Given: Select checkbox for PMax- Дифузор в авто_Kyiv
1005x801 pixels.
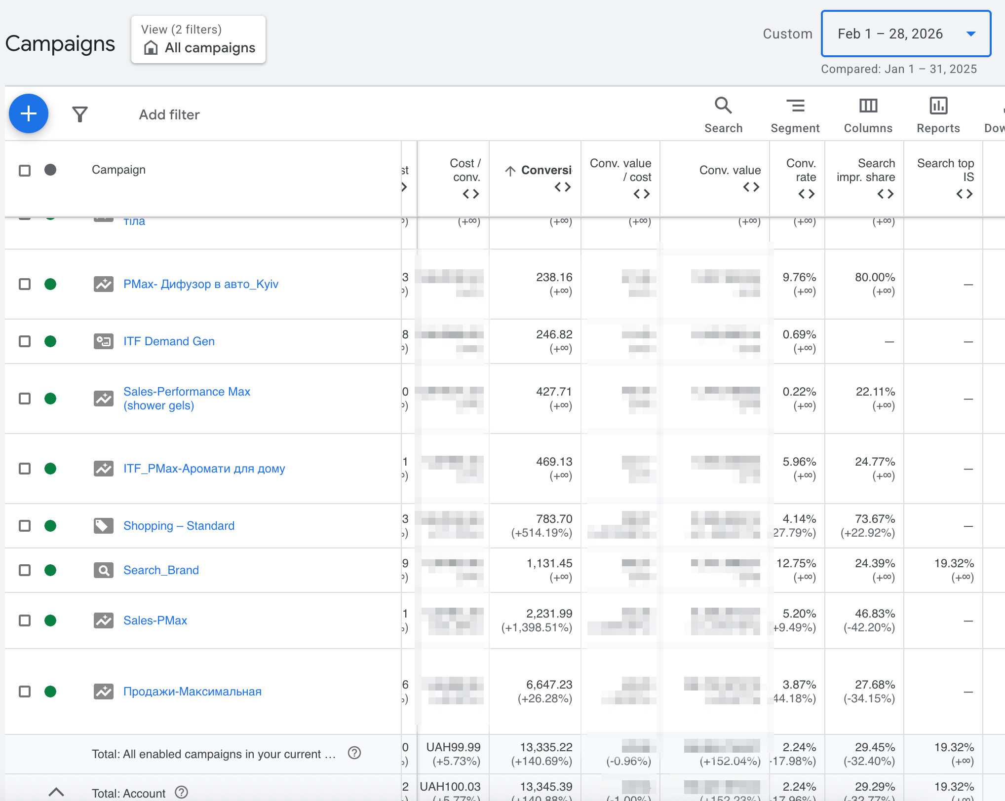Looking at the screenshot, I should [25, 284].
